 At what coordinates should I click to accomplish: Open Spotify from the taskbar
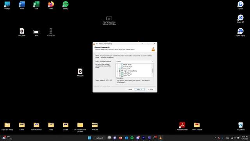[132, 138]
